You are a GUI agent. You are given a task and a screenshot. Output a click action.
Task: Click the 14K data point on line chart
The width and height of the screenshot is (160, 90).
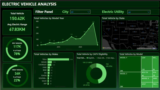coord(71,37)
